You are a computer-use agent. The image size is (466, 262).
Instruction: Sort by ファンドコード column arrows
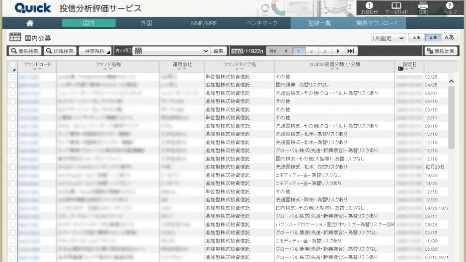point(37,69)
